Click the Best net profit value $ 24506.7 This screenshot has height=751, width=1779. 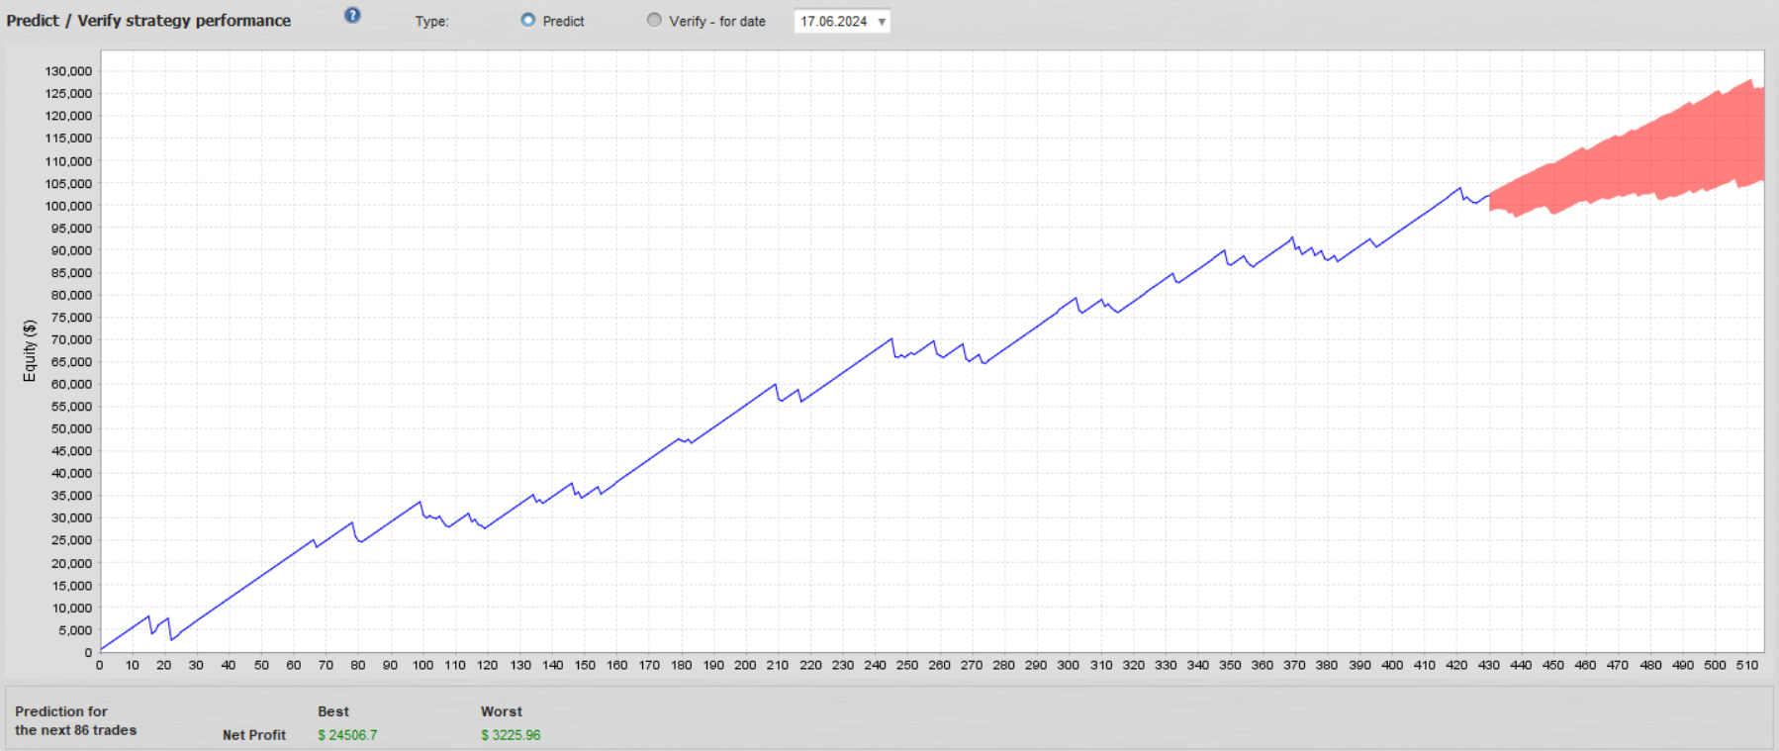coord(347,735)
